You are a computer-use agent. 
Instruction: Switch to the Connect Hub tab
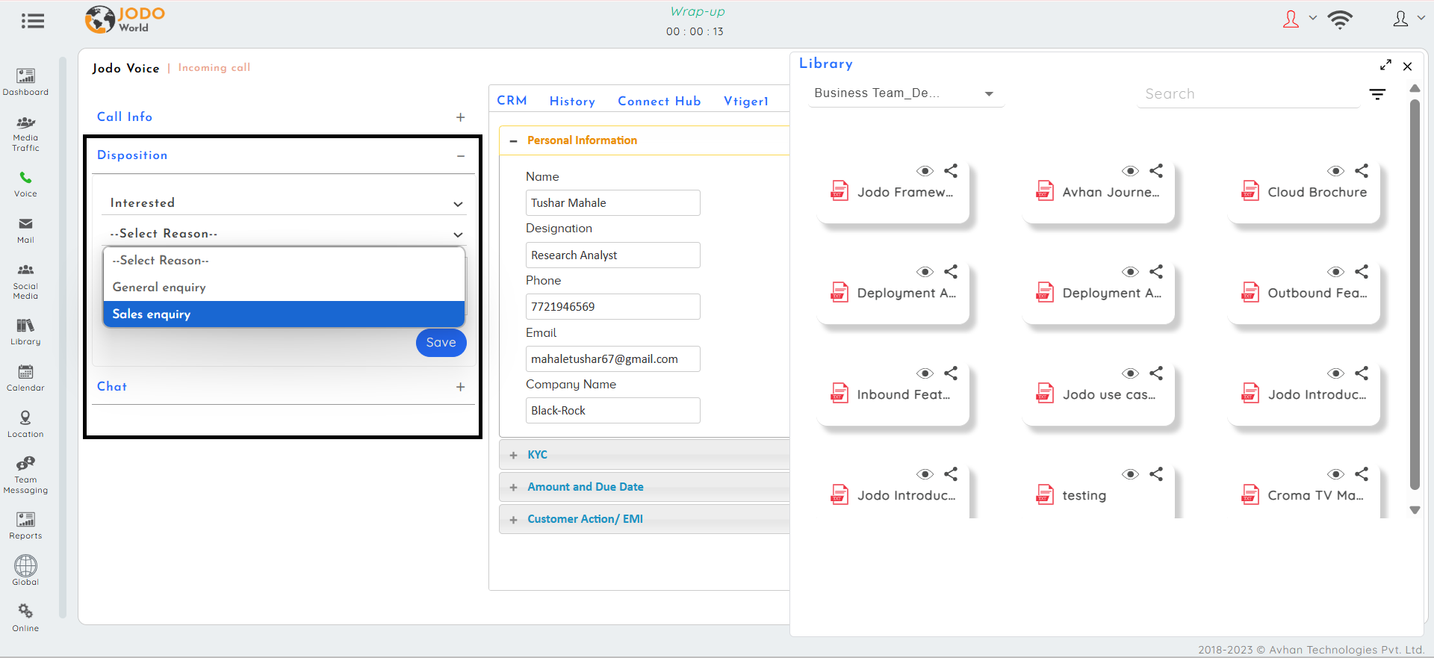(659, 102)
